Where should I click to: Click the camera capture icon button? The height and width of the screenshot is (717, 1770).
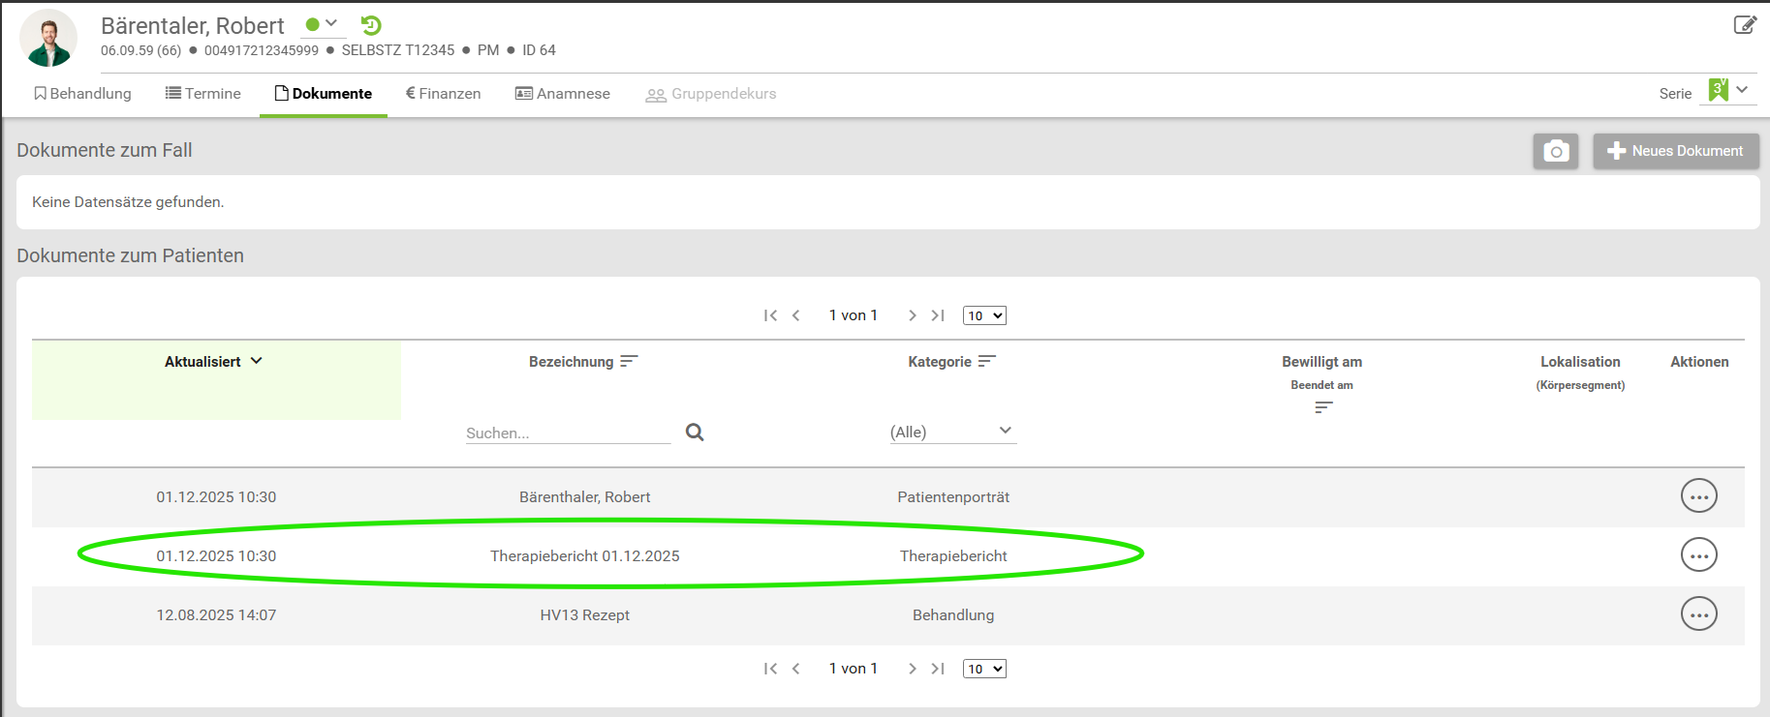1555,151
